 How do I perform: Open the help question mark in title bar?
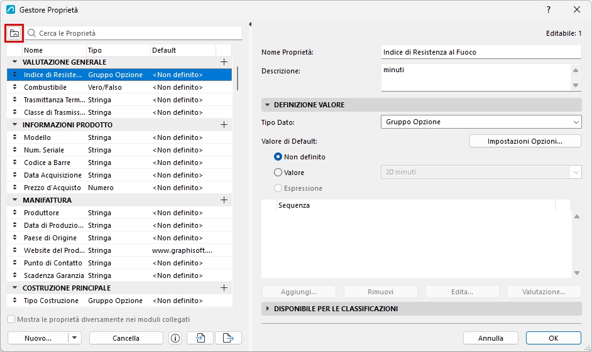(549, 10)
